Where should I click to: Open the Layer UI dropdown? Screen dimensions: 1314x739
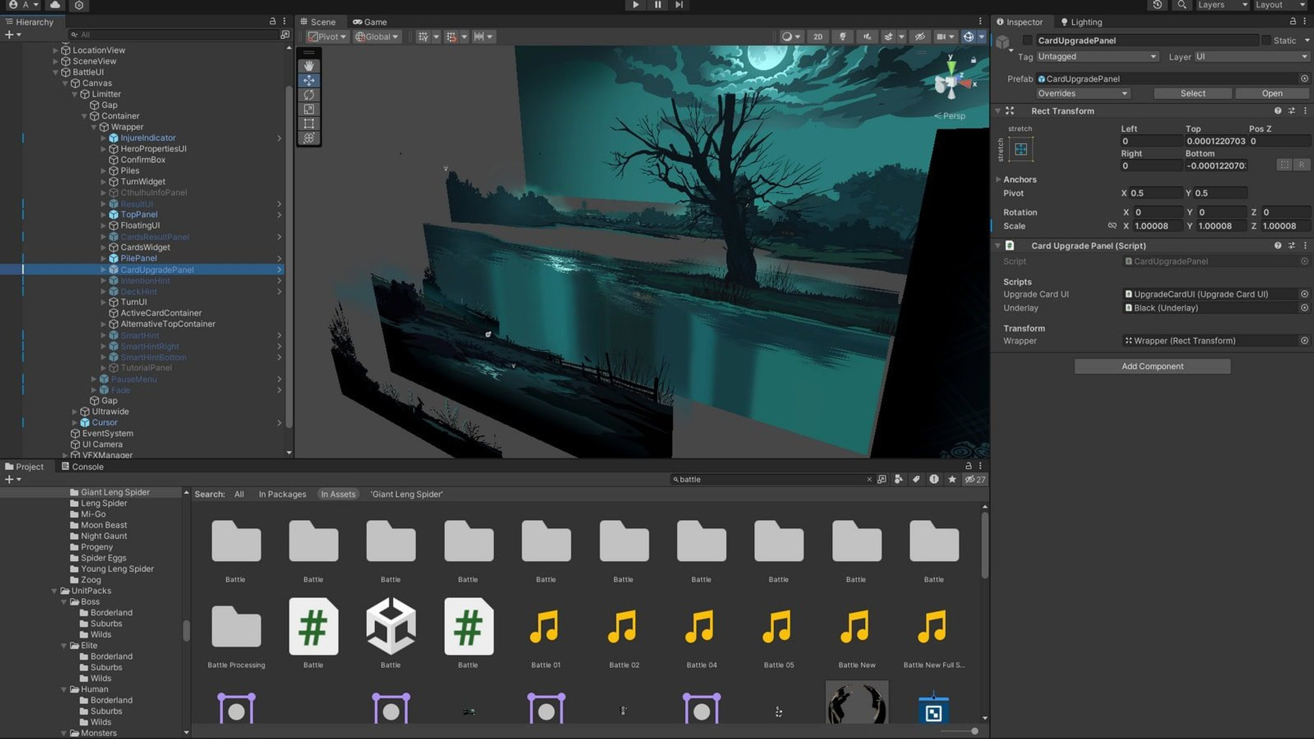[x=1251, y=57]
